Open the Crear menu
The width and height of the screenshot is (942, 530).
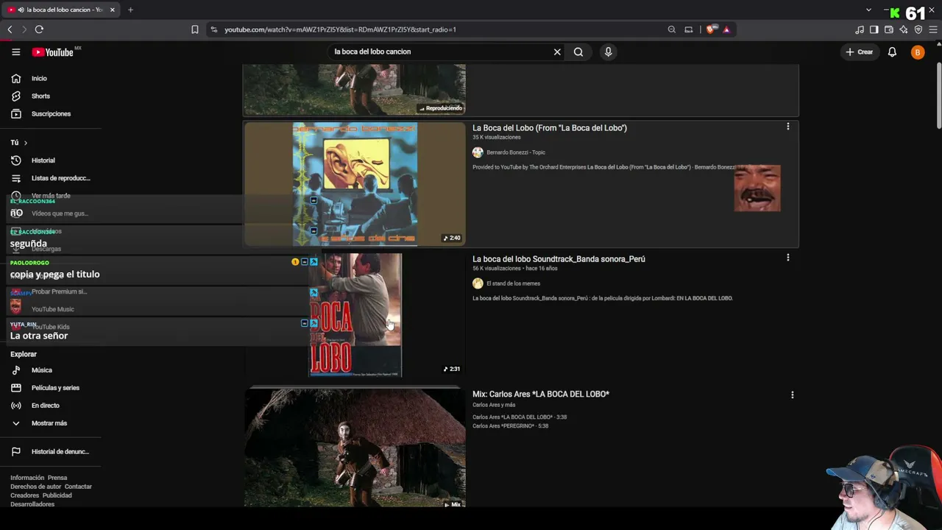(859, 52)
